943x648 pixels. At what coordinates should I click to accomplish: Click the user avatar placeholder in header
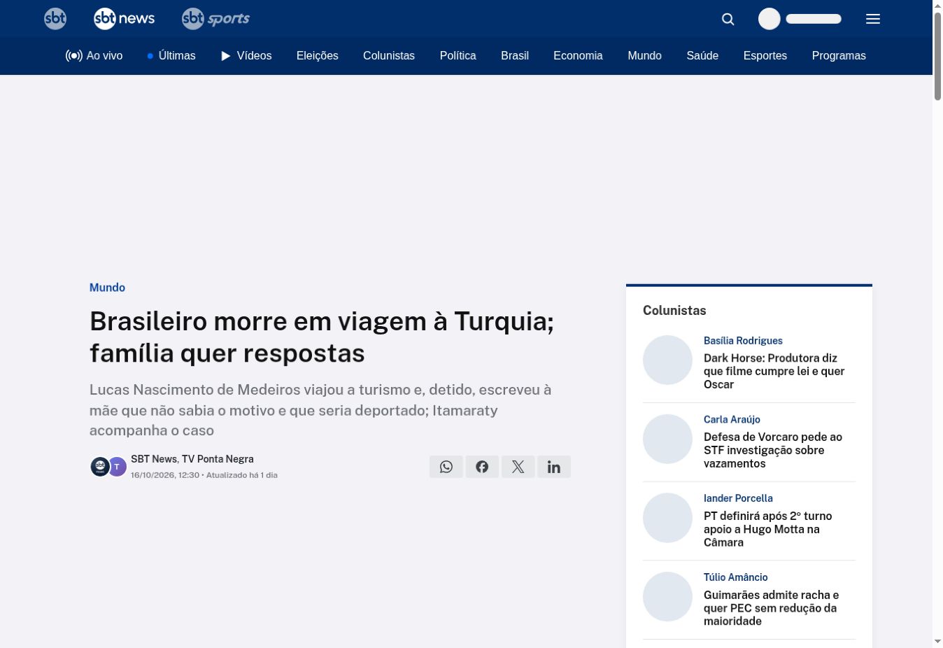(x=770, y=19)
